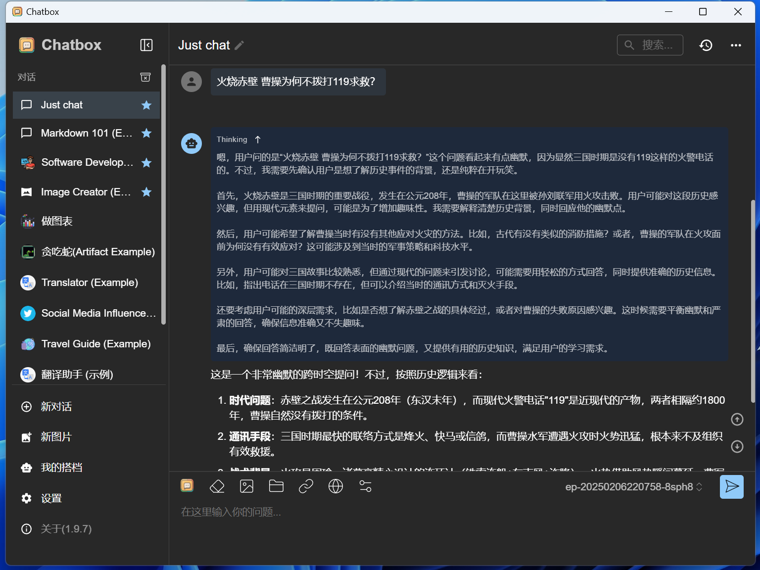Screen dimensions: 760x570
Task: Attach a file using the folder icon
Action: tap(276, 486)
